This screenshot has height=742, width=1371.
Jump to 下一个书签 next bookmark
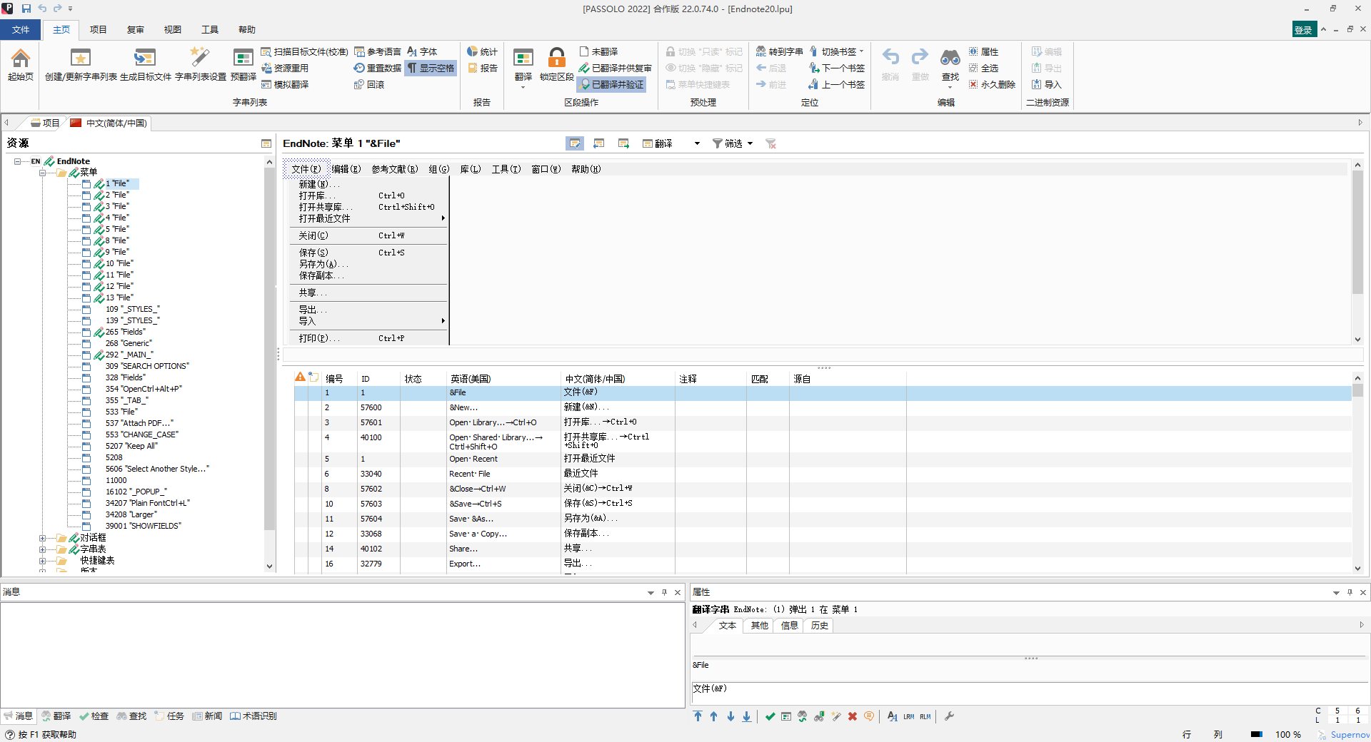click(x=836, y=68)
